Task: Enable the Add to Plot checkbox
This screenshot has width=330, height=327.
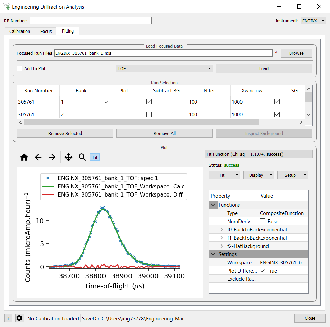Action: click(x=19, y=69)
